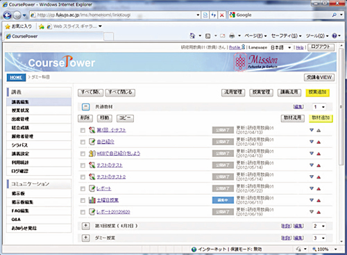The width and height of the screenshot is (347, 255).
Task: Expand the 第1回授業 section
Action: click(85, 226)
